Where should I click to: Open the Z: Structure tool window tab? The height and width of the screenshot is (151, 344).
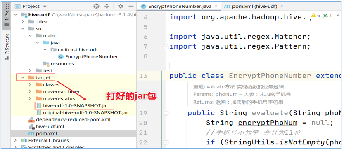tap(7, 47)
